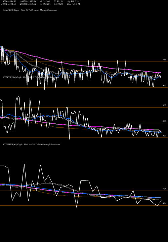
Task: Click the MONTHLY chart title text
Action: click(31, 145)
